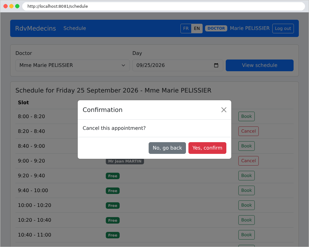Book the 10:00 - 10:20 slot
The image size is (309, 247).
[246, 205]
